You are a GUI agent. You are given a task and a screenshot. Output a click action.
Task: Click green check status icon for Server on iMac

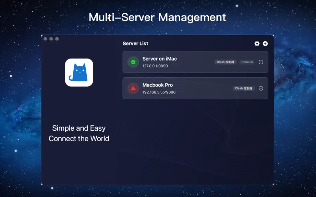point(133,62)
